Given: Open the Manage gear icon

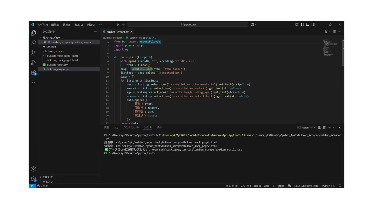Looking at the screenshot, I should [x=34, y=179].
